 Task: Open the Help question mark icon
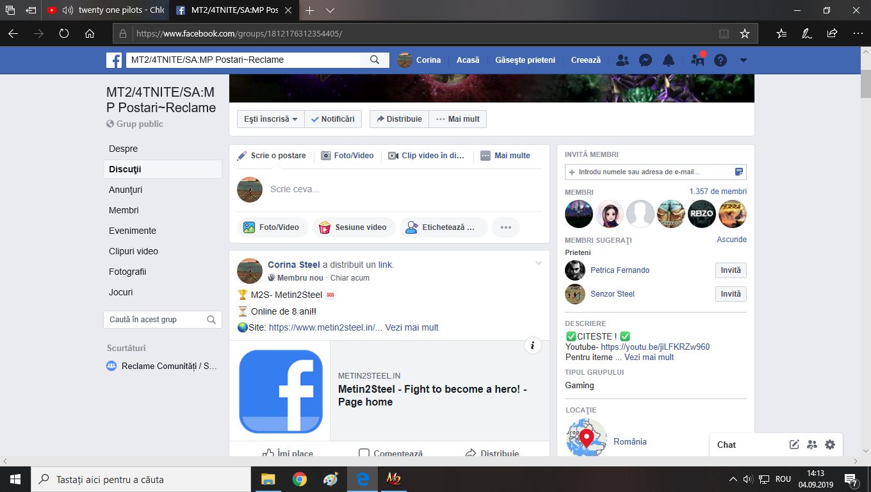coord(720,60)
